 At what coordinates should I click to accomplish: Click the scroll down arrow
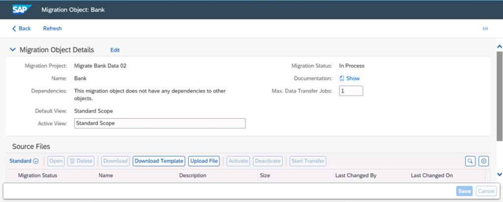coord(499,174)
